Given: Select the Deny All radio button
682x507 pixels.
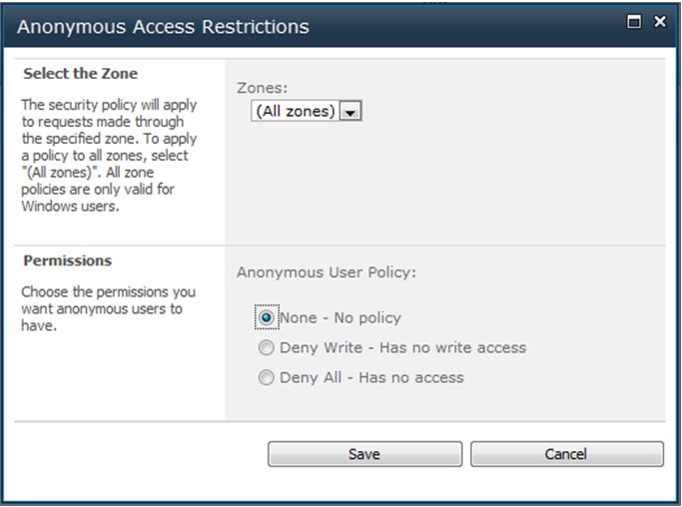Looking at the screenshot, I should 267,377.
